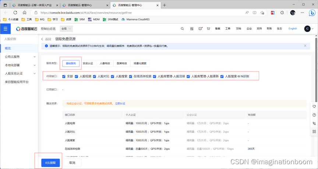Open the user avatar C menu
The height and width of the screenshot is (169, 318).
point(307,29)
